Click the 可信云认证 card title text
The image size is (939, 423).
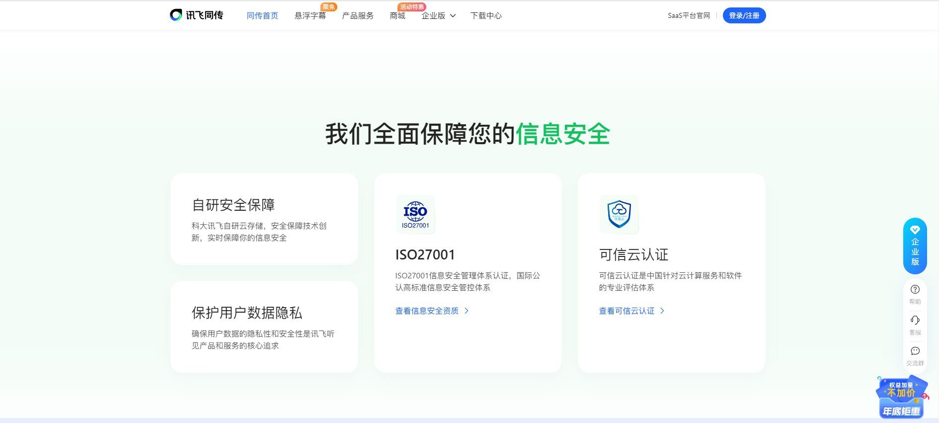pyautogui.click(x=634, y=254)
